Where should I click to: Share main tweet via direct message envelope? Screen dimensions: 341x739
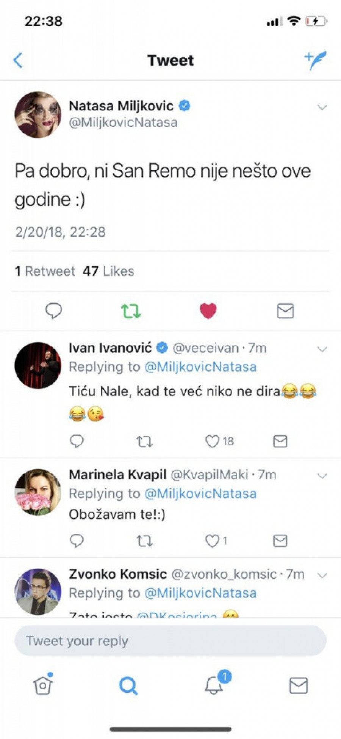[x=285, y=311]
